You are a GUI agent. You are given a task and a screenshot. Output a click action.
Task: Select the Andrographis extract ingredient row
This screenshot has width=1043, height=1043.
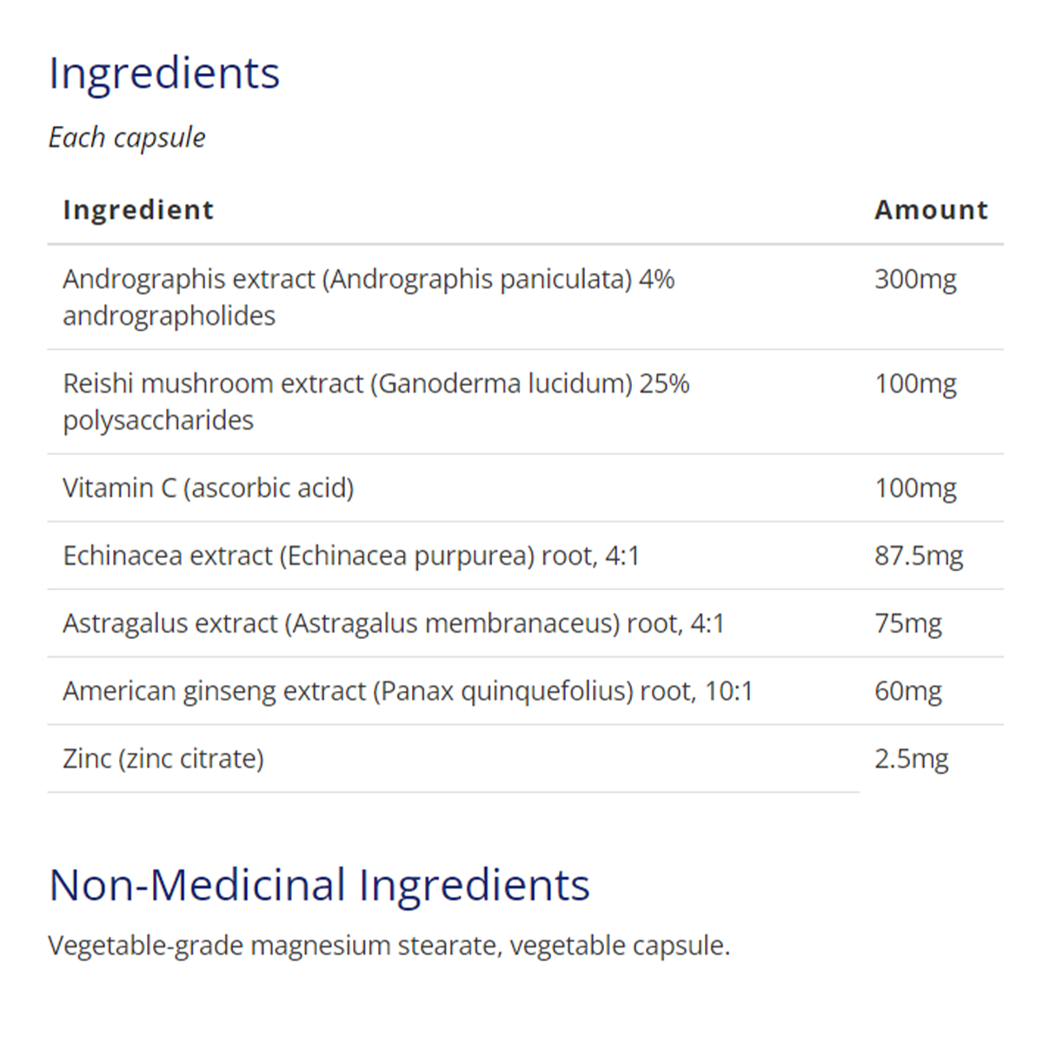tap(369, 297)
